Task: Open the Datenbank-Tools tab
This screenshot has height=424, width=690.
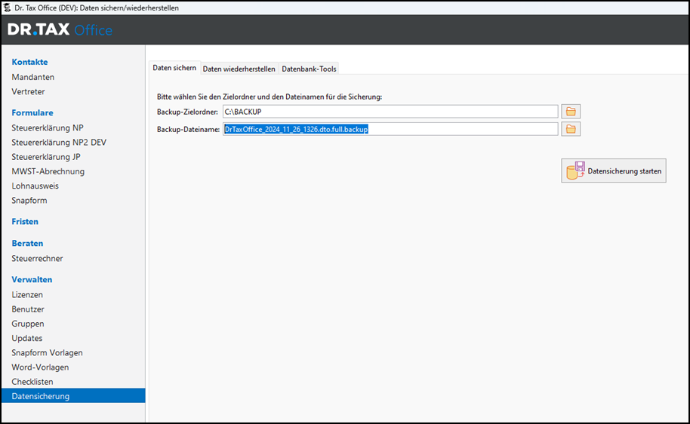Action: (x=309, y=69)
